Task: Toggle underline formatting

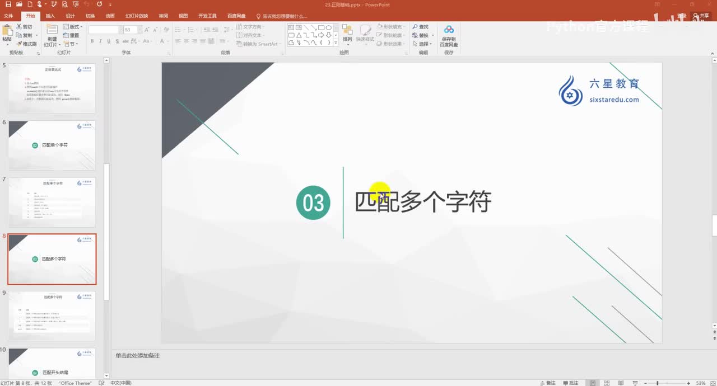Action: [109, 41]
